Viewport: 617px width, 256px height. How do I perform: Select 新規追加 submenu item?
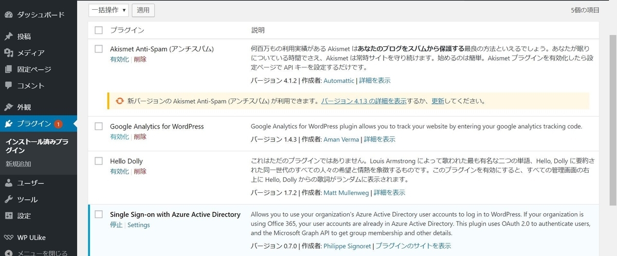click(x=18, y=164)
